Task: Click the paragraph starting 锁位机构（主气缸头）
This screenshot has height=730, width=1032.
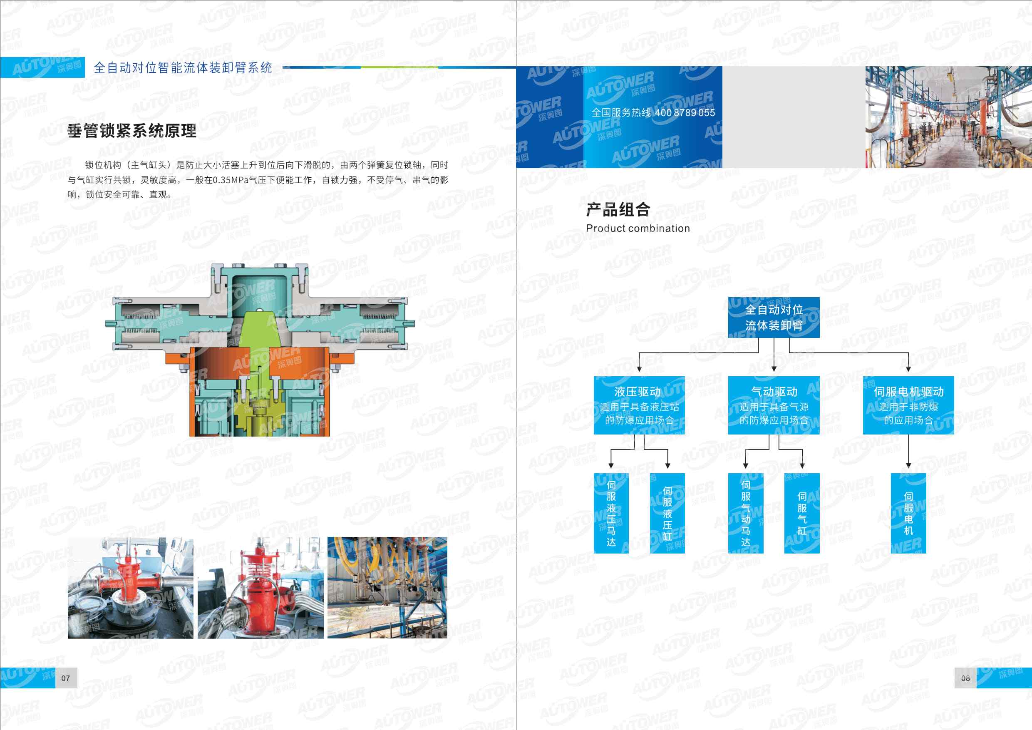Action: 258,179
